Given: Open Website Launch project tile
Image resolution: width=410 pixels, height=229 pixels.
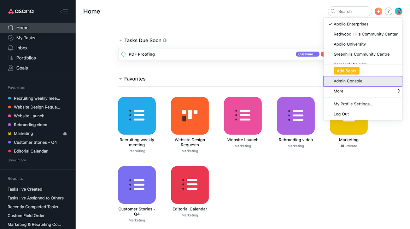Looking at the screenshot, I should click(x=243, y=116).
